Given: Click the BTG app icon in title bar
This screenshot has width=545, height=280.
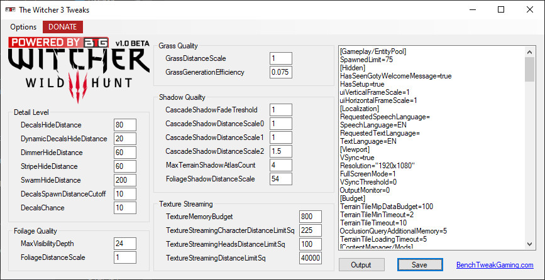Looking at the screenshot, I should pyautogui.click(x=10, y=9).
